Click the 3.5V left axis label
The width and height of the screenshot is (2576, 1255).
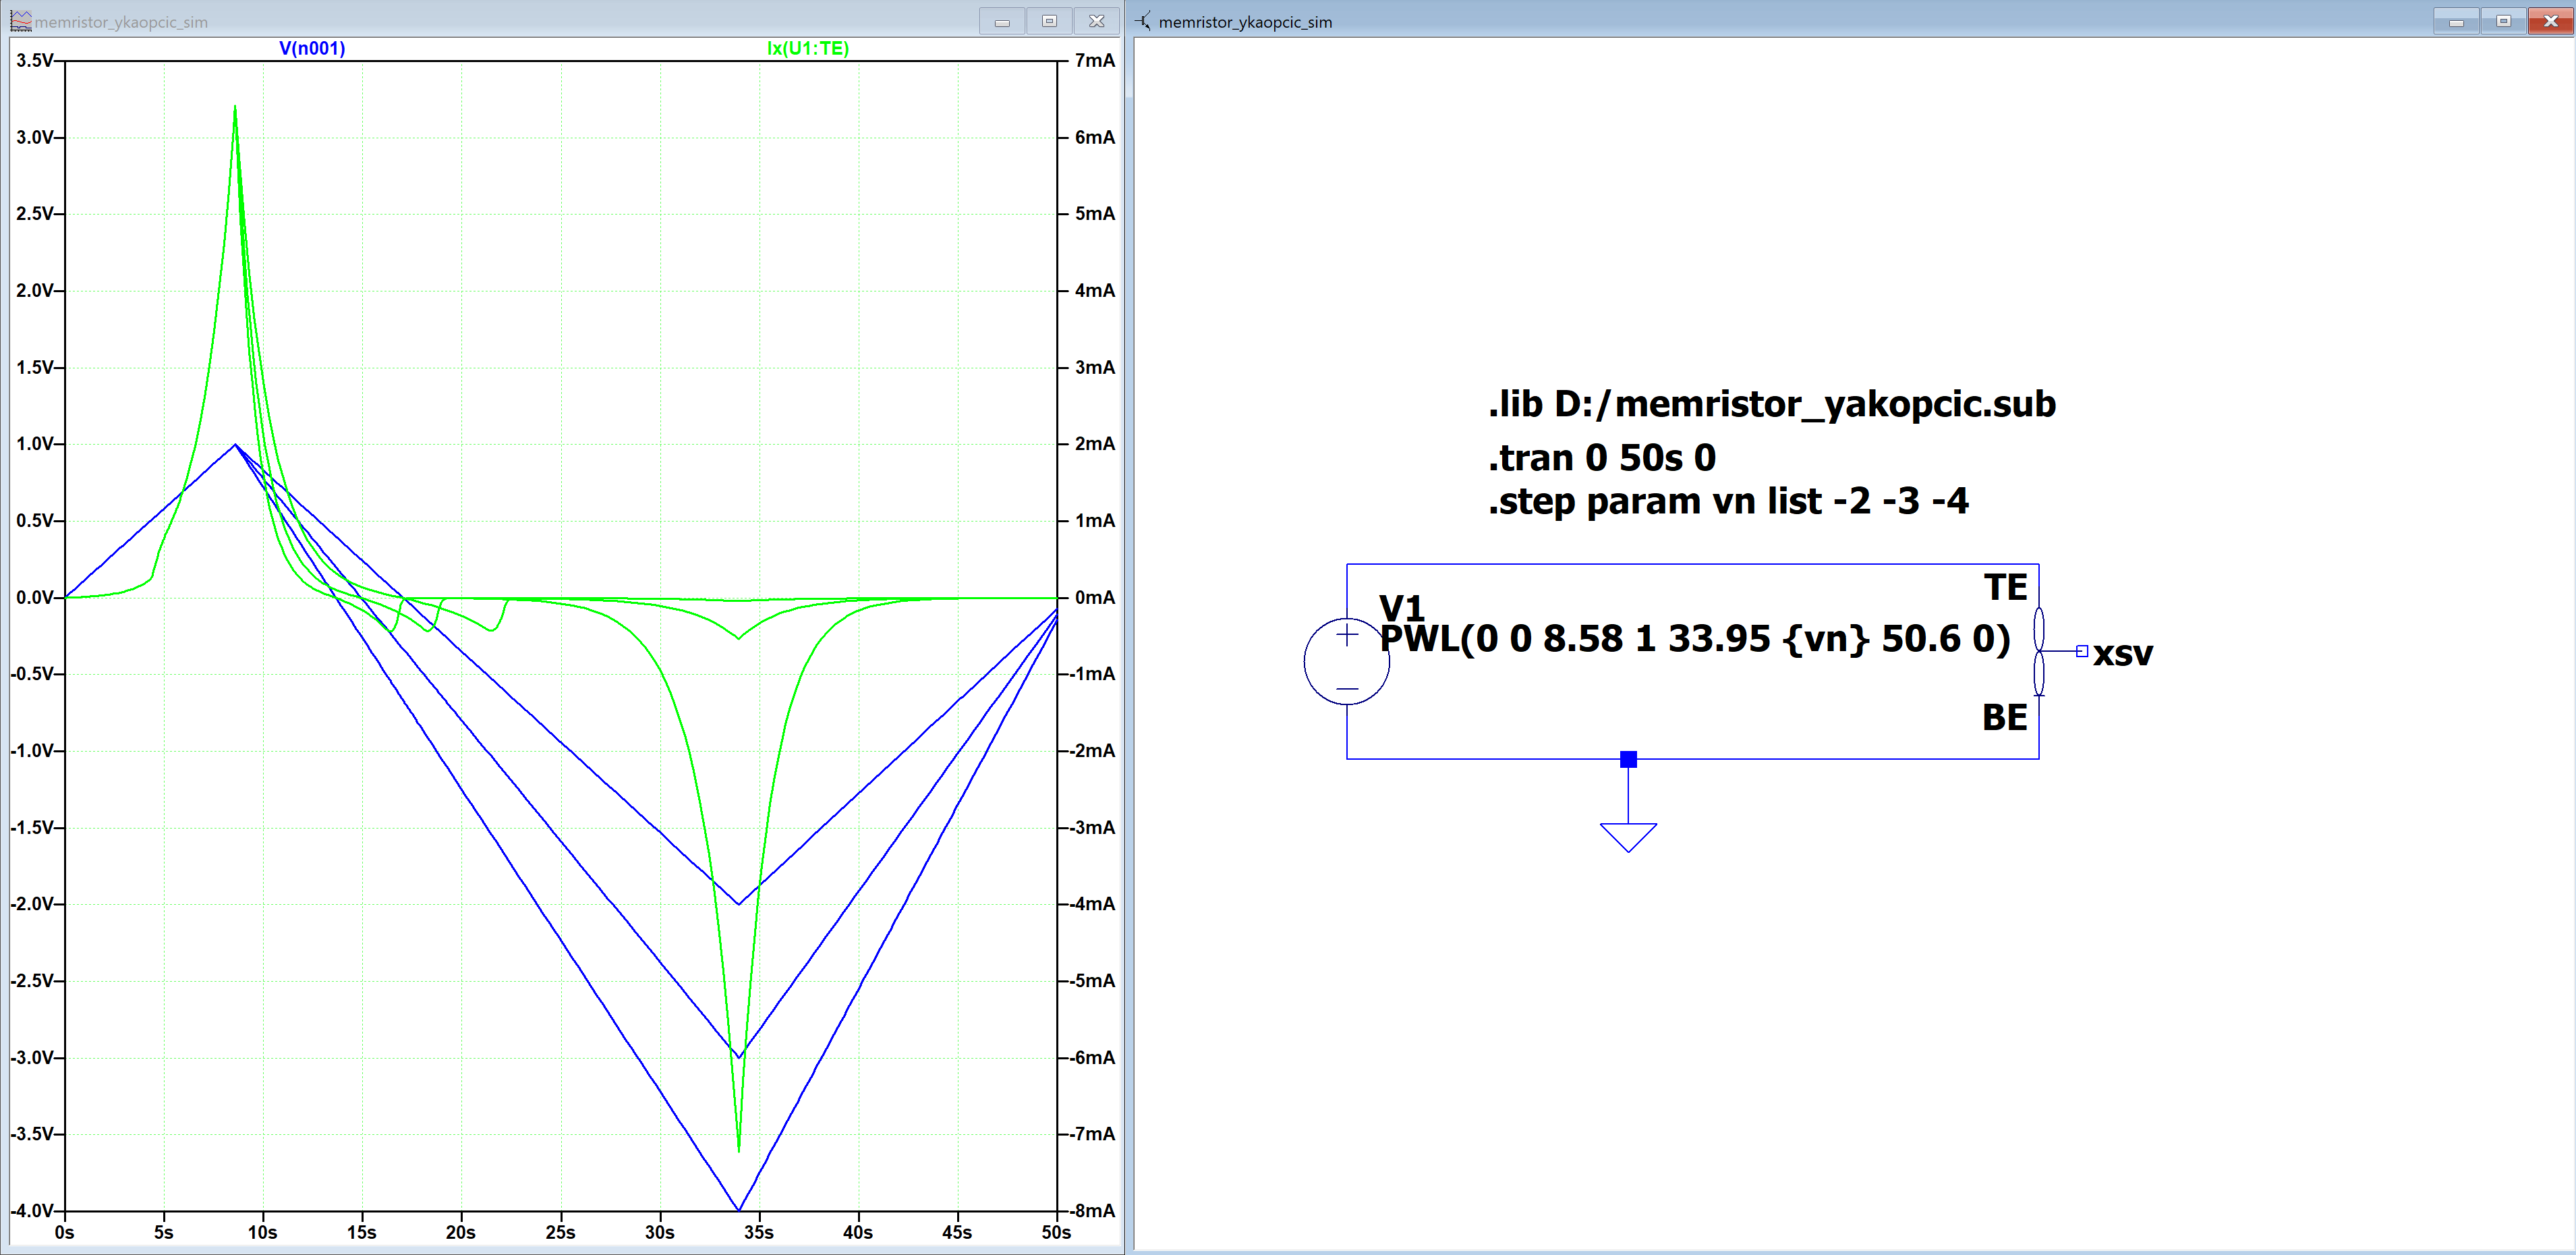point(35,60)
